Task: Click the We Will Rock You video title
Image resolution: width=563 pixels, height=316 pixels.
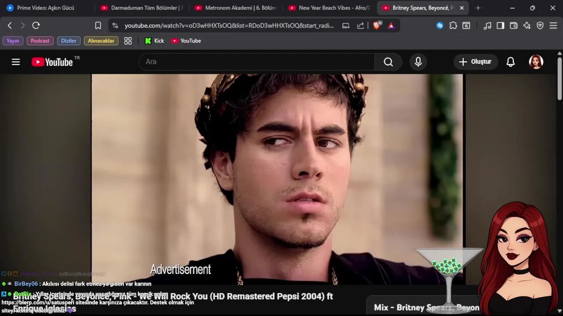Action: [173, 302]
